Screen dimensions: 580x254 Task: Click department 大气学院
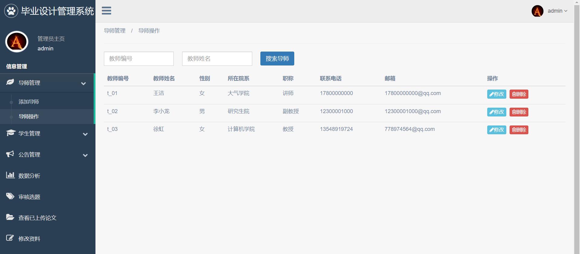point(238,93)
